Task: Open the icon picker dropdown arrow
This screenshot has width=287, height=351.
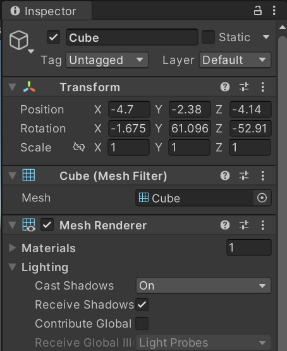Action: [31, 51]
